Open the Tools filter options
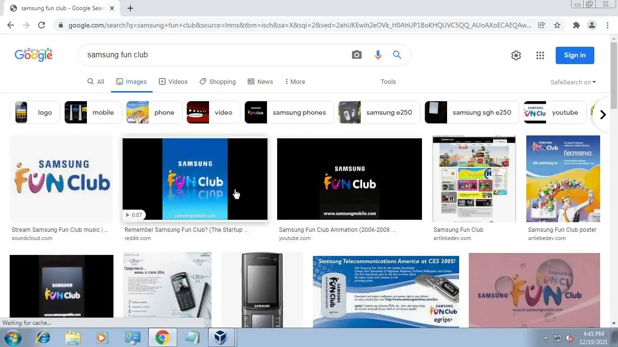This screenshot has height=347, width=618. click(x=388, y=82)
